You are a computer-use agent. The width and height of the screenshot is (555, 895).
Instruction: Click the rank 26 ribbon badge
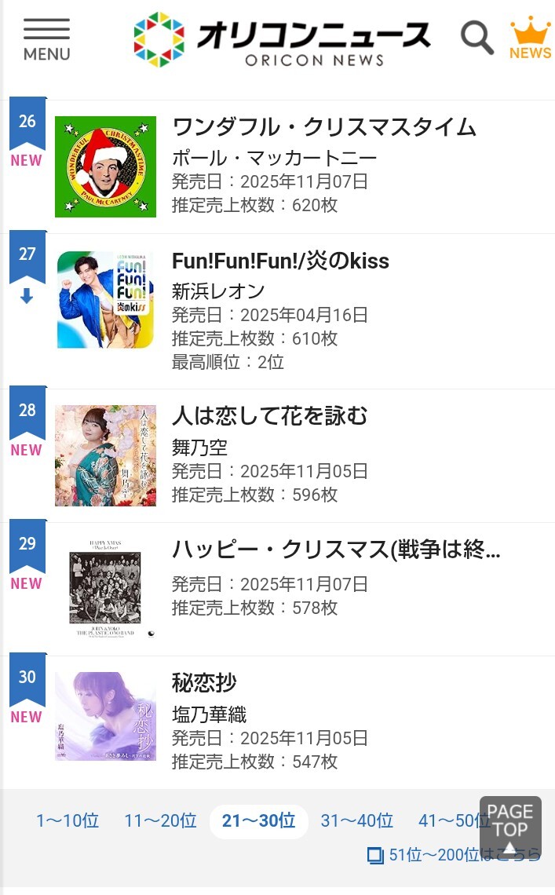point(27,122)
